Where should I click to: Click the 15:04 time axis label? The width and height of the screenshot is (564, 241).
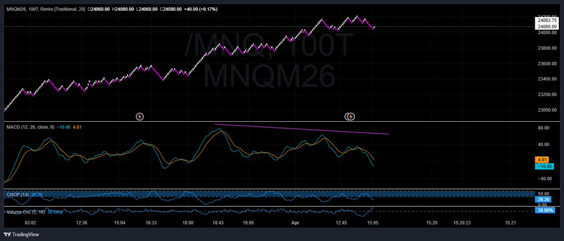point(120,223)
